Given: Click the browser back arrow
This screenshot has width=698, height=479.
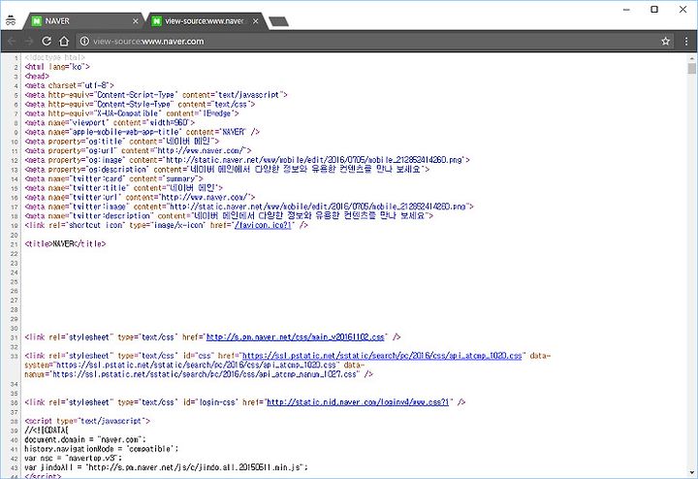Looking at the screenshot, I should [x=12, y=42].
